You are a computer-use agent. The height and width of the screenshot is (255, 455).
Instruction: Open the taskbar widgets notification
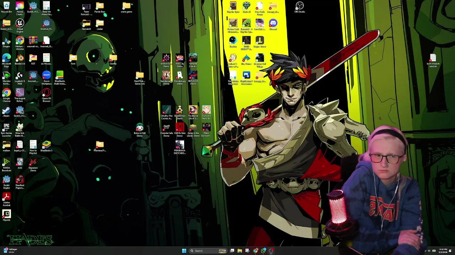coord(10,250)
